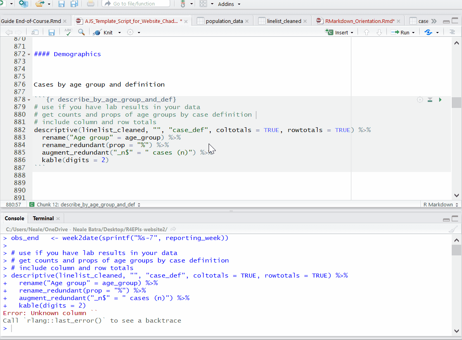Click 'kable(digits = 2)' line in the editor

click(x=75, y=160)
